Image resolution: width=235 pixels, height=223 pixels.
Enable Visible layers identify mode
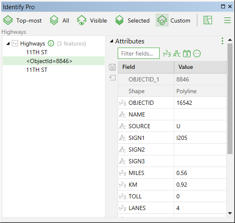click(92, 20)
